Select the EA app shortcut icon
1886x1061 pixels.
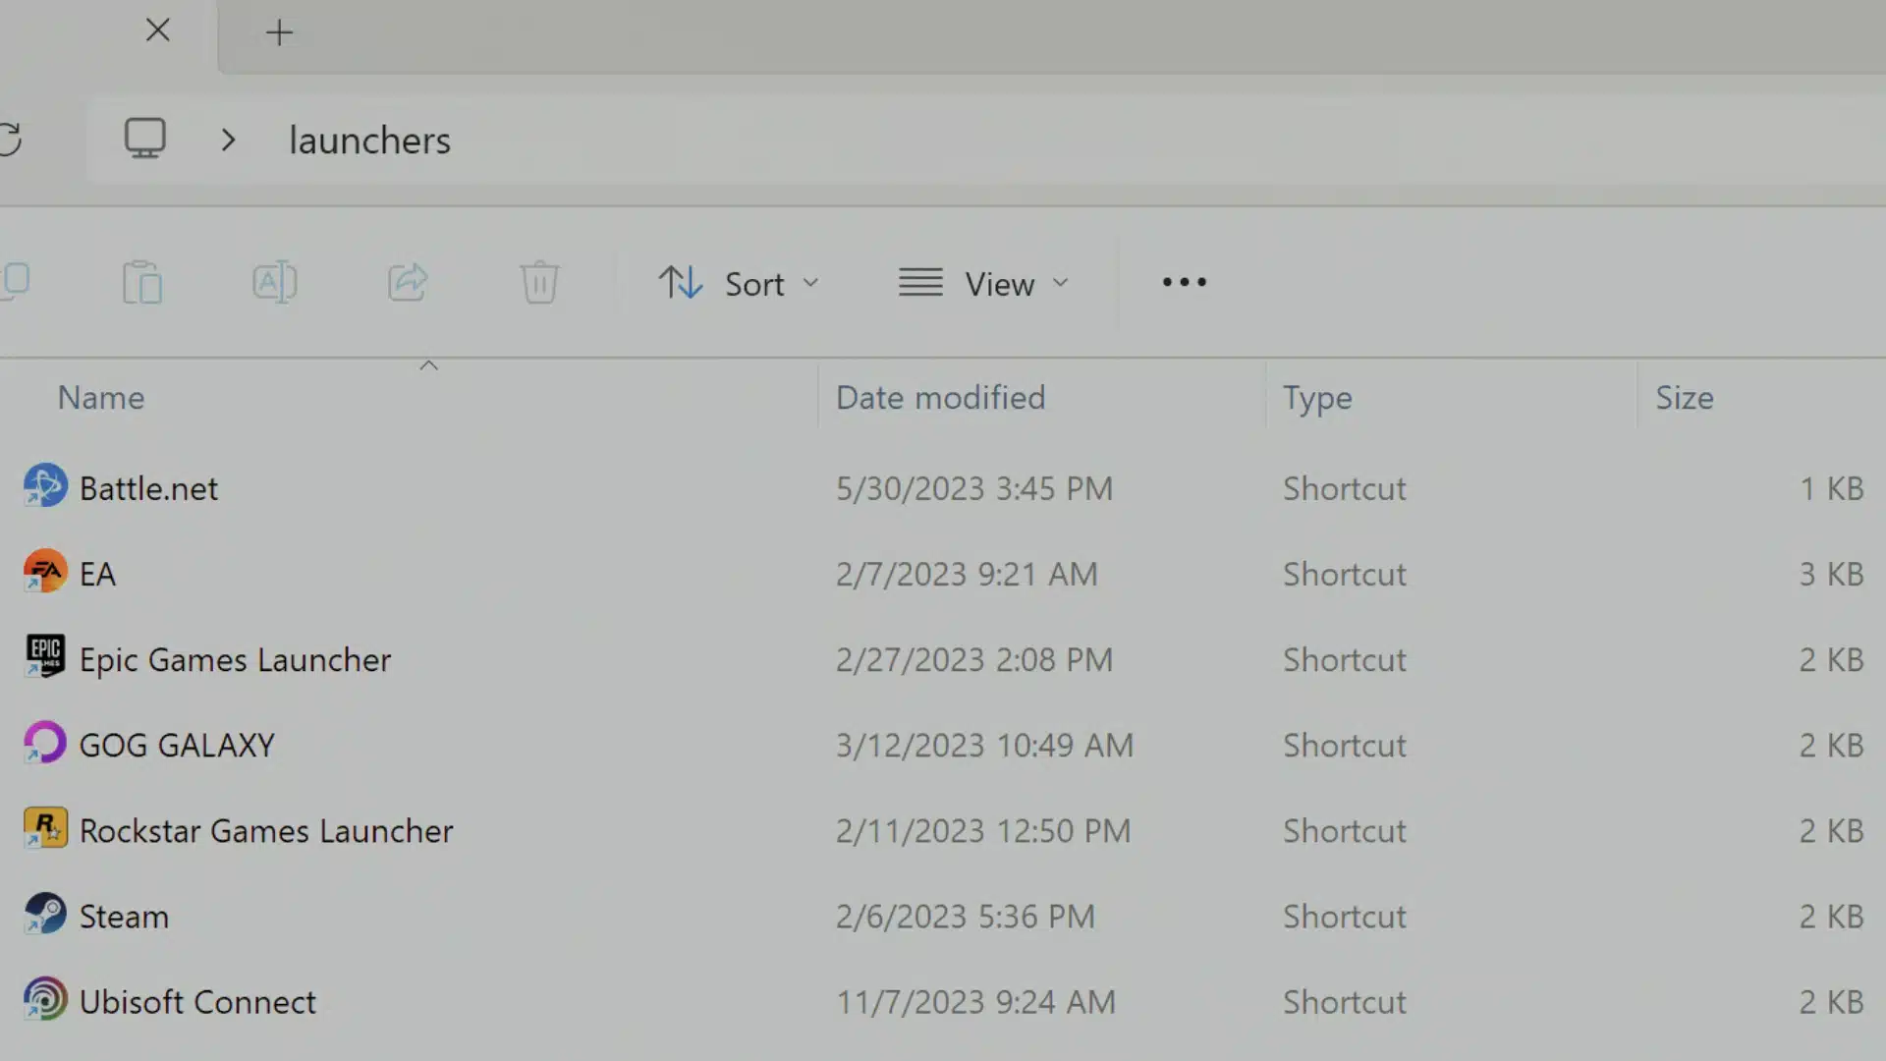[45, 573]
